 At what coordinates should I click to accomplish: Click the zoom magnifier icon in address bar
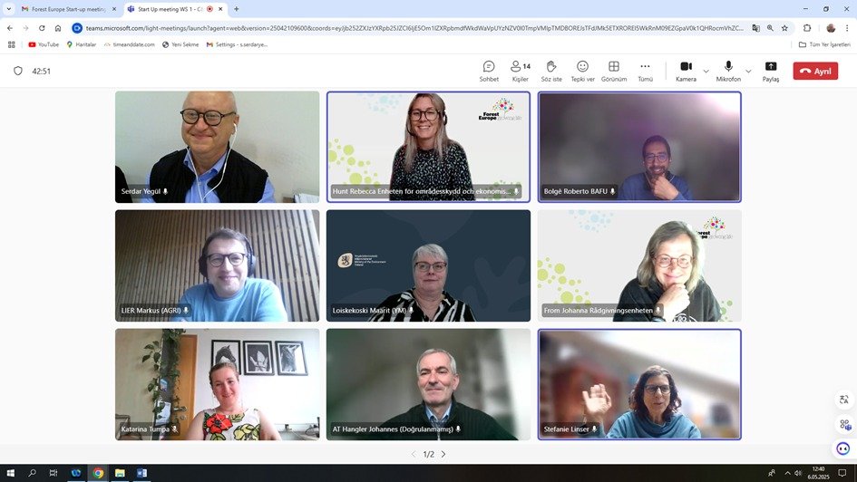[770, 28]
